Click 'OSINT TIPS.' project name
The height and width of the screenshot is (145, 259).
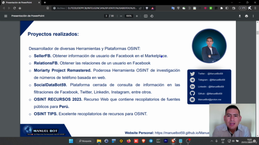tap(46, 114)
